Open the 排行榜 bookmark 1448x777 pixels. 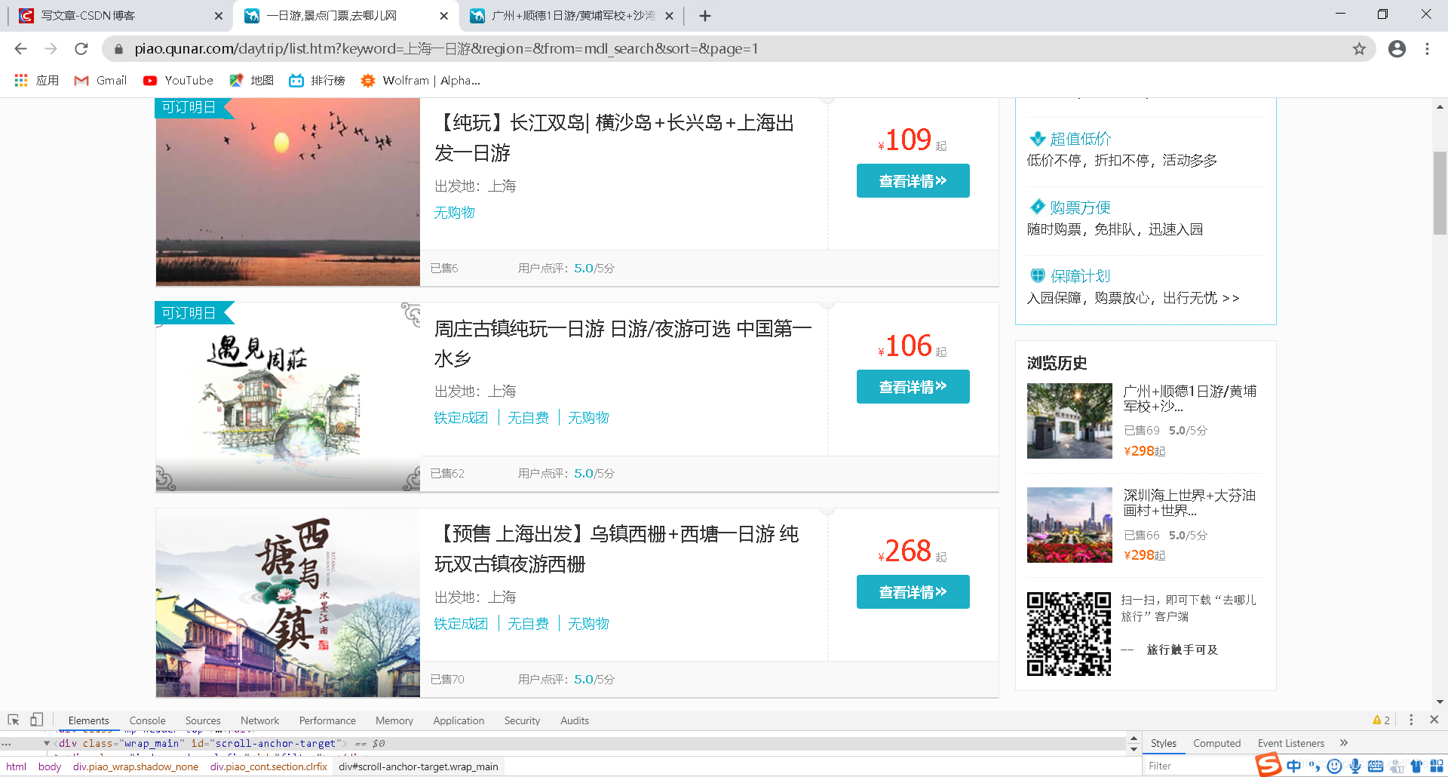(x=317, y=81)
